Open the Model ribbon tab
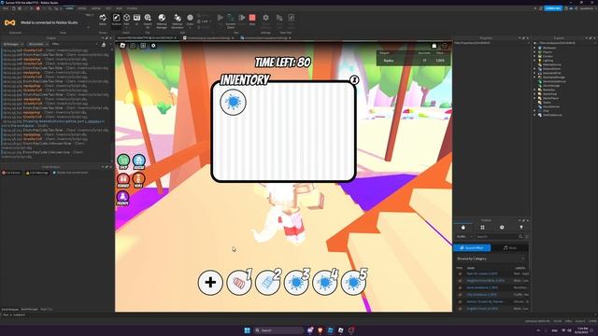 coord(82,8)
